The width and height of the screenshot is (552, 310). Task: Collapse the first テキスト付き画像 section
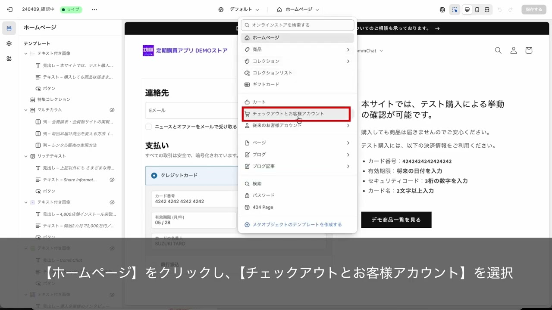click(25, 53)
